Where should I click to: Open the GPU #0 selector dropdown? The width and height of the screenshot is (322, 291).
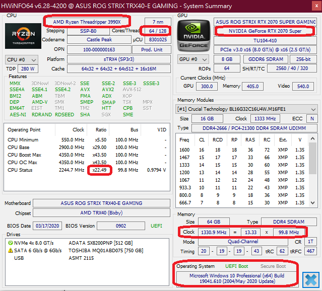point(193,59)
